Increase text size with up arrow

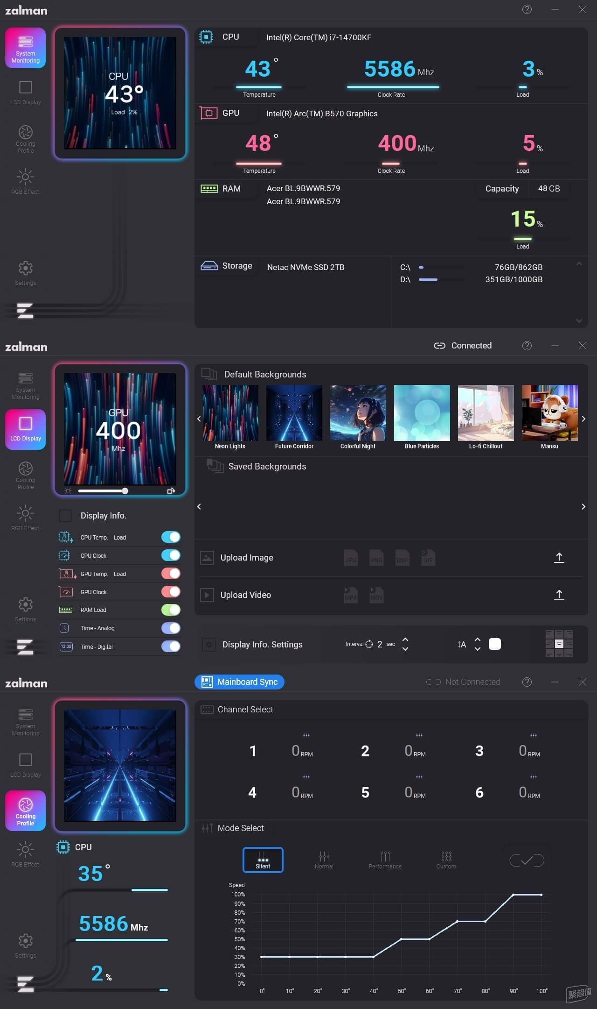pyautogui.click(x=478, y=640)
